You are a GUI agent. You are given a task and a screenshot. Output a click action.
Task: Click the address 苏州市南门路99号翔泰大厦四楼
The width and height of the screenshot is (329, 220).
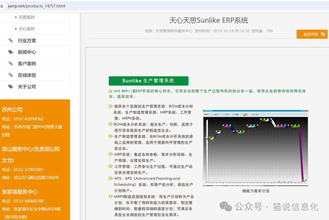32,131
